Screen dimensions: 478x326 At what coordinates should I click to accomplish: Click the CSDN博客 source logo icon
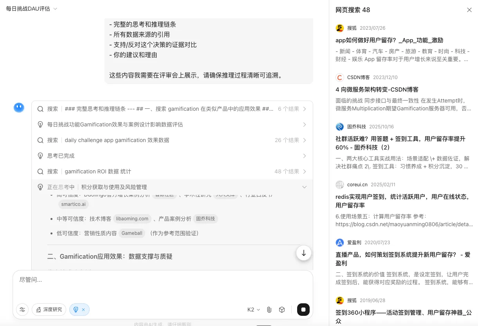point(340,77)
